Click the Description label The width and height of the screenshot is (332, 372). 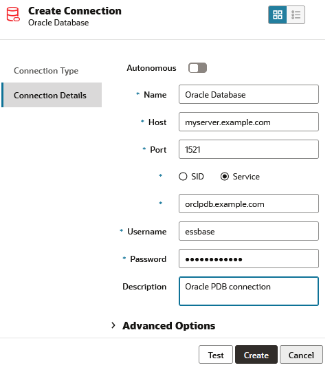(144, 287)
